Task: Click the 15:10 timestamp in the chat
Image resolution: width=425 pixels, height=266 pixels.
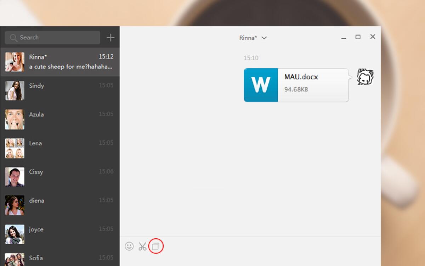Action: pos(251,58)
